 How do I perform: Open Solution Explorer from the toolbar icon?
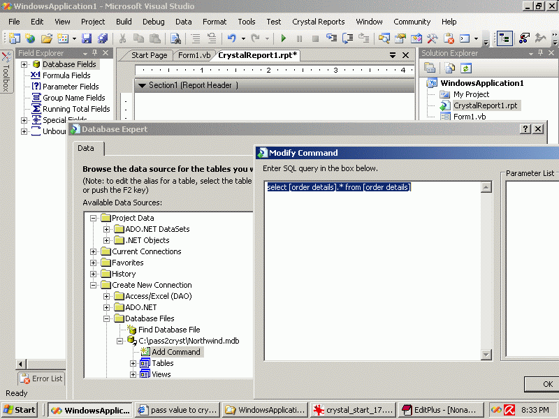(x=384, y=38)
